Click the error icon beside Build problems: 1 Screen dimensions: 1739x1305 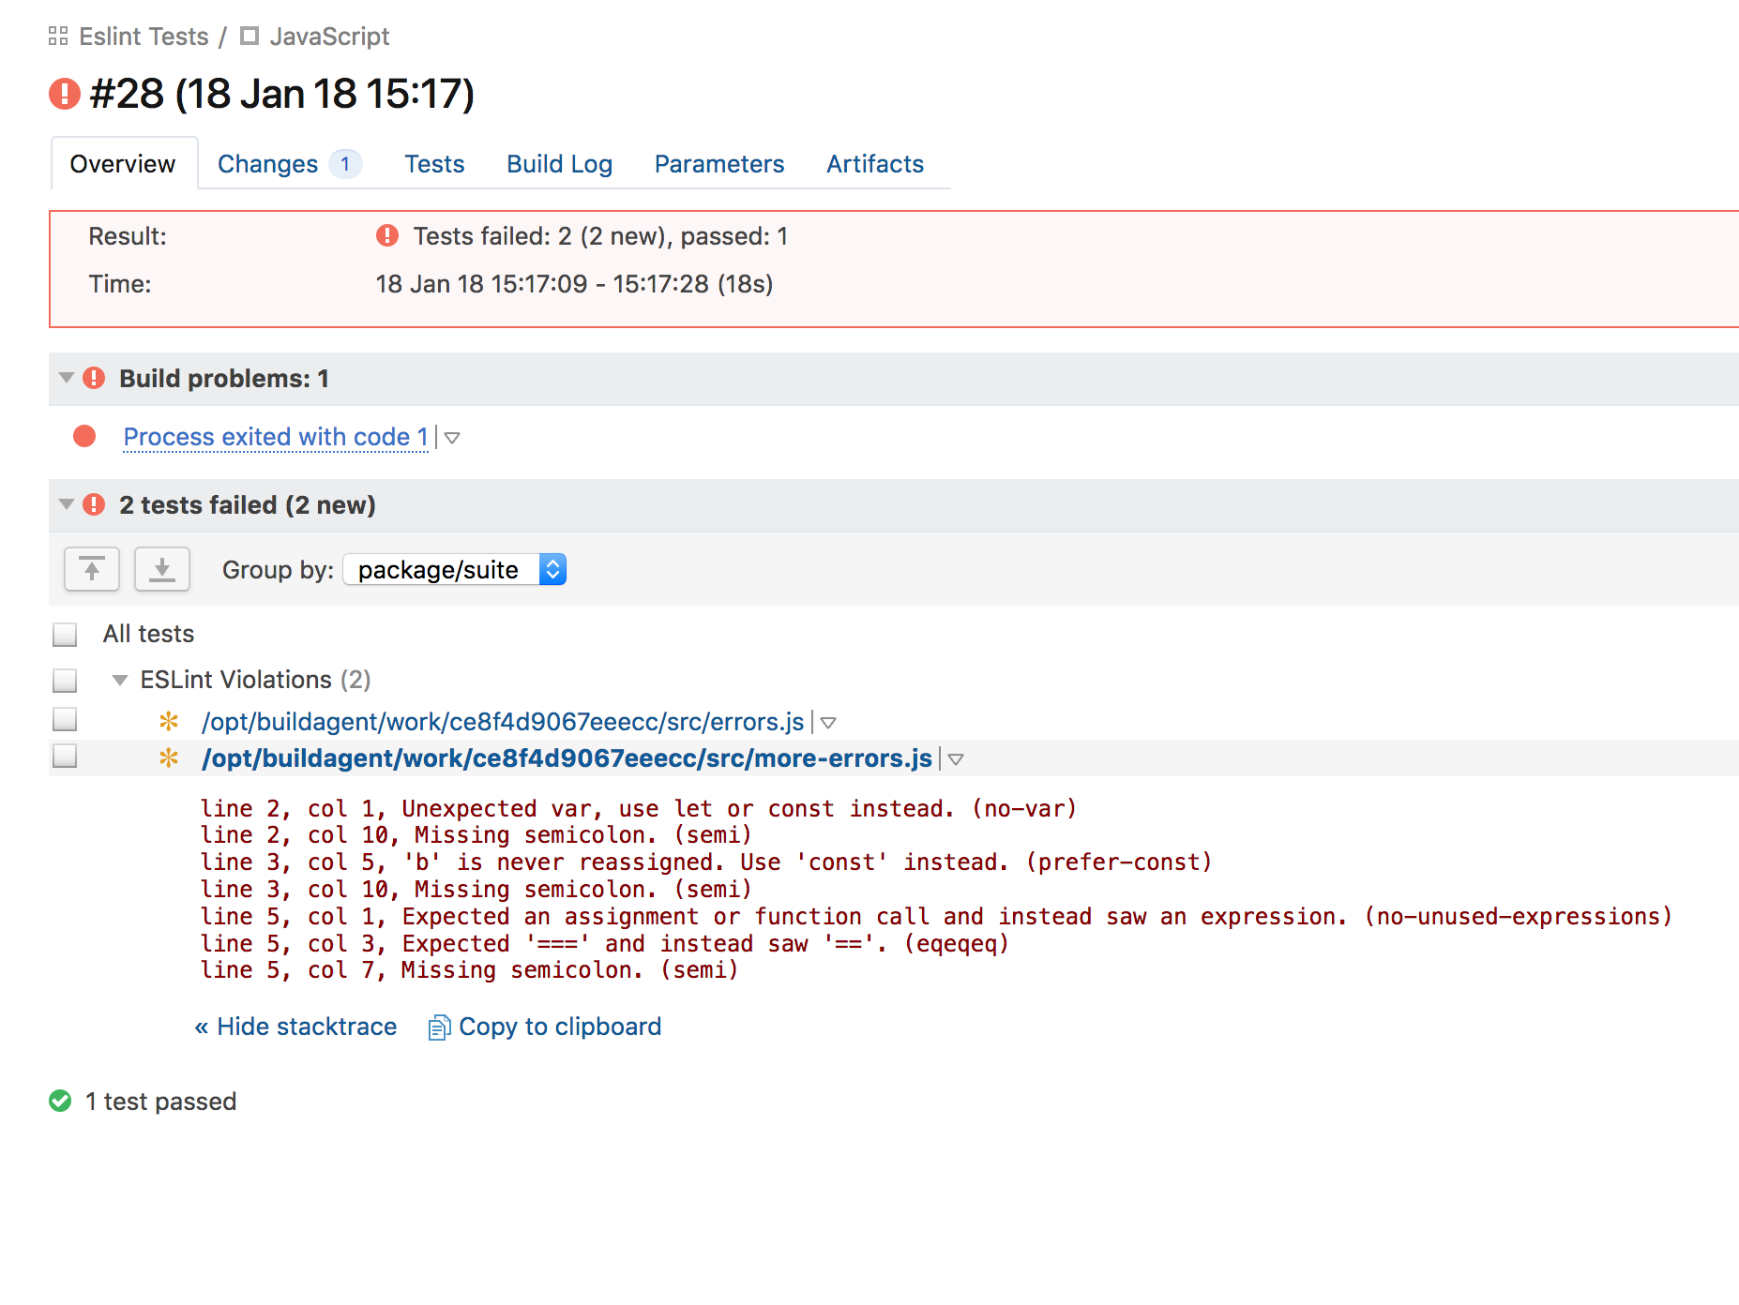[x=94, y=378]
